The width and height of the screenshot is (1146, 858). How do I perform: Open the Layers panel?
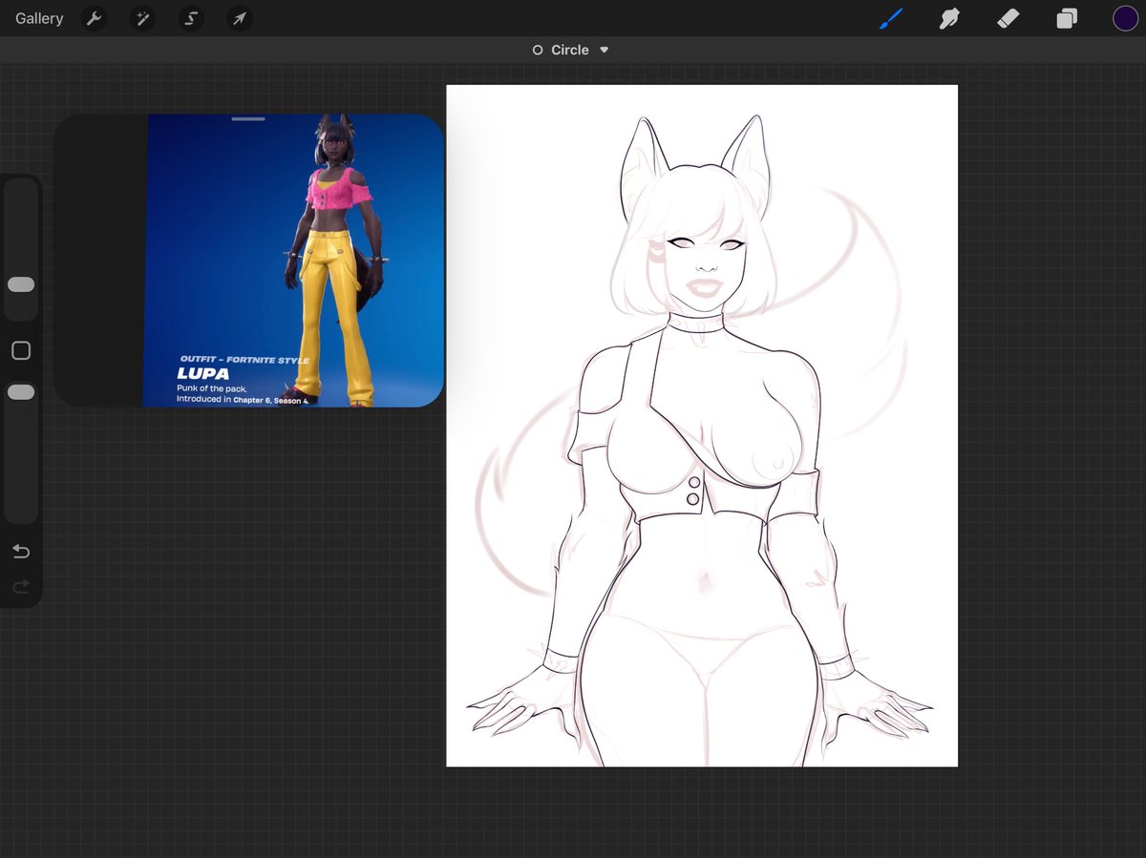click(1067, 18)
